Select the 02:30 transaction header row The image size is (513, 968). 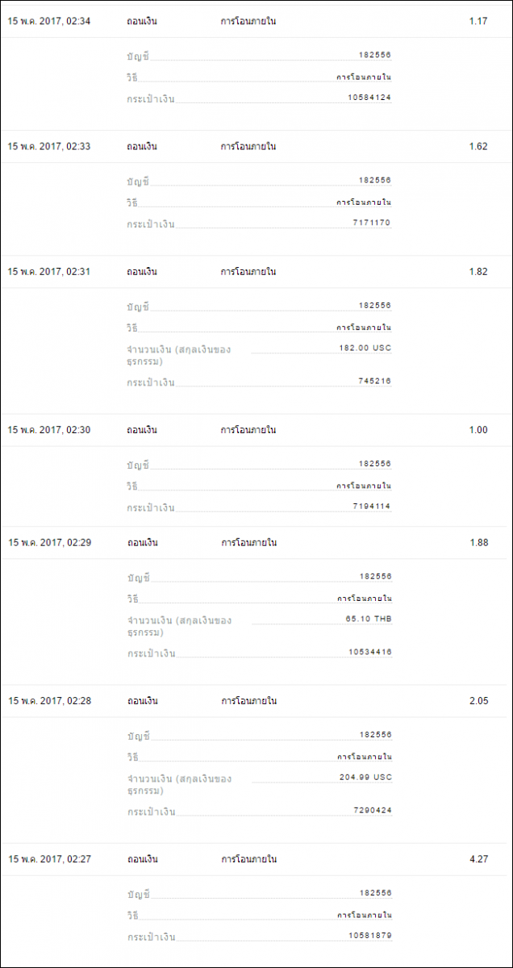(x=256, y=430)
